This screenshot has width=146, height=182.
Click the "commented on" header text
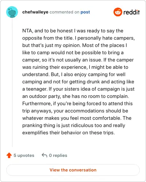pyautogui.click(x=64, y=12)
